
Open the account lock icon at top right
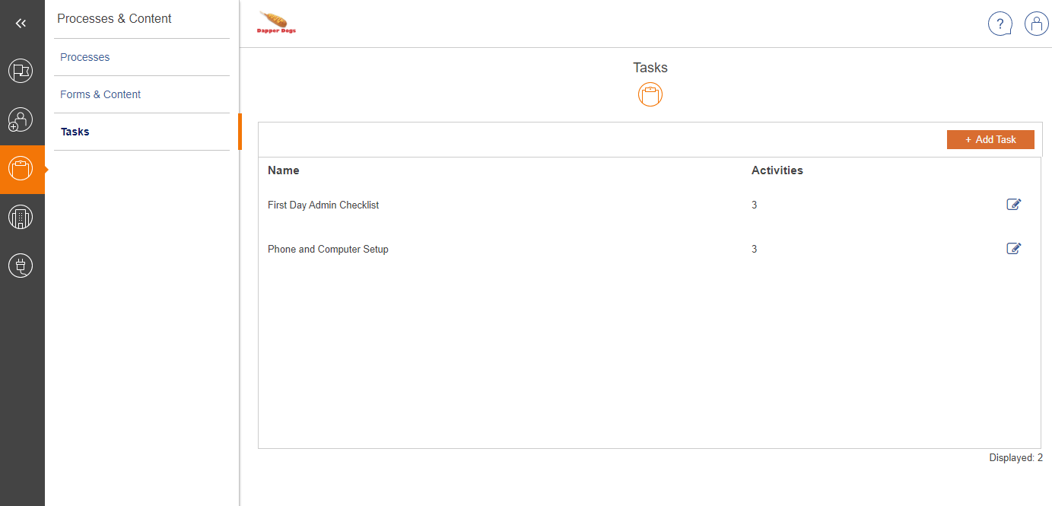pos(1036,24)
